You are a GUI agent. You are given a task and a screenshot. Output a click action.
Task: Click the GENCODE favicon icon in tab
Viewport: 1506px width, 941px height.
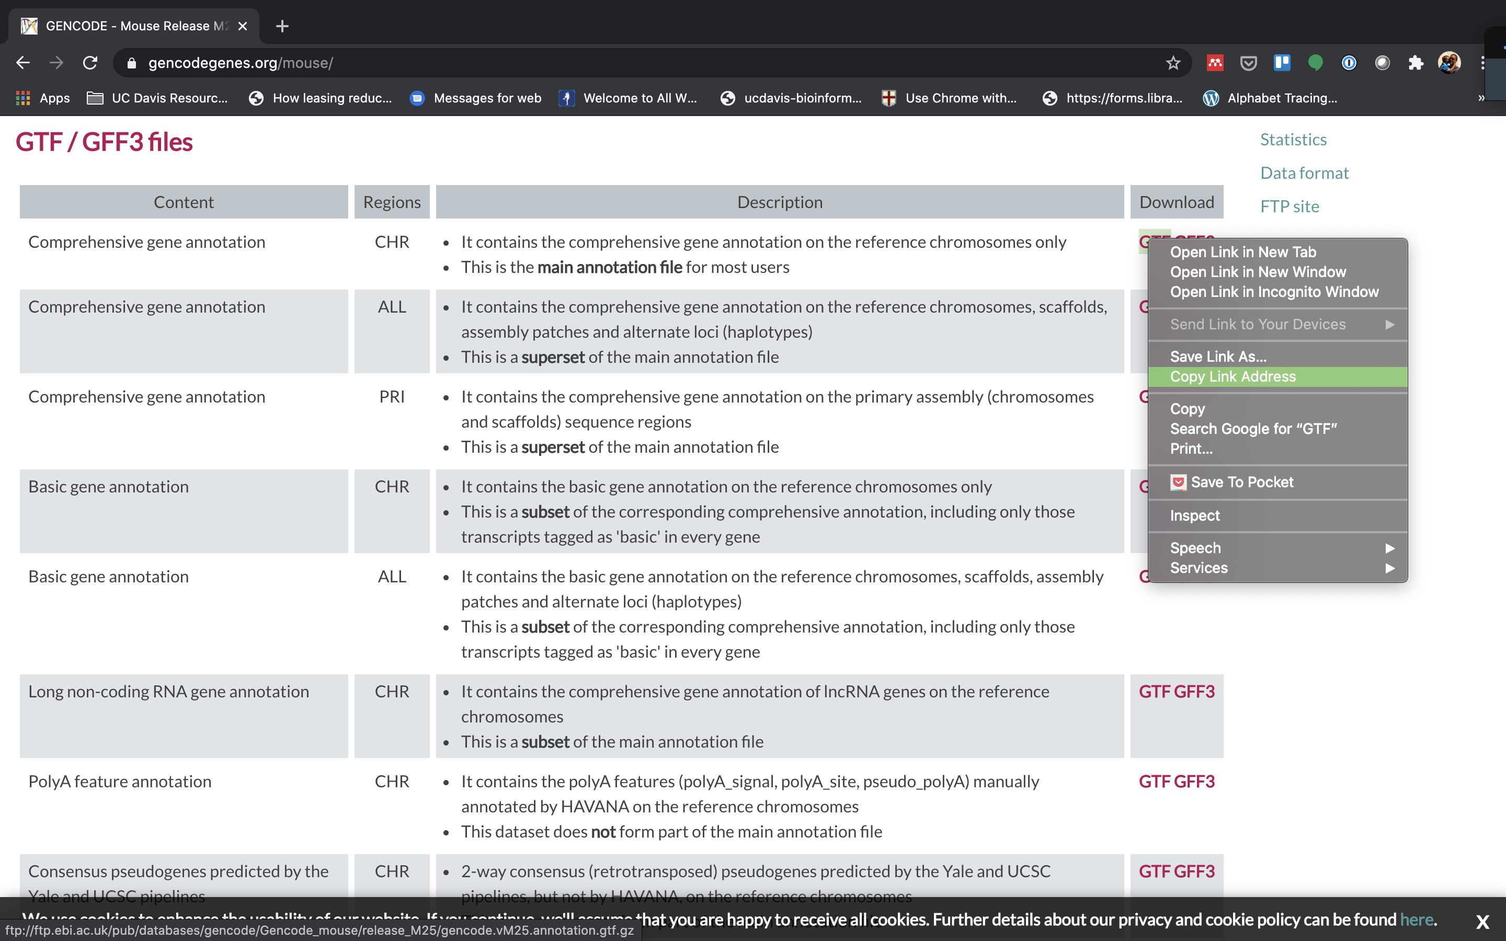coord(28,25)
